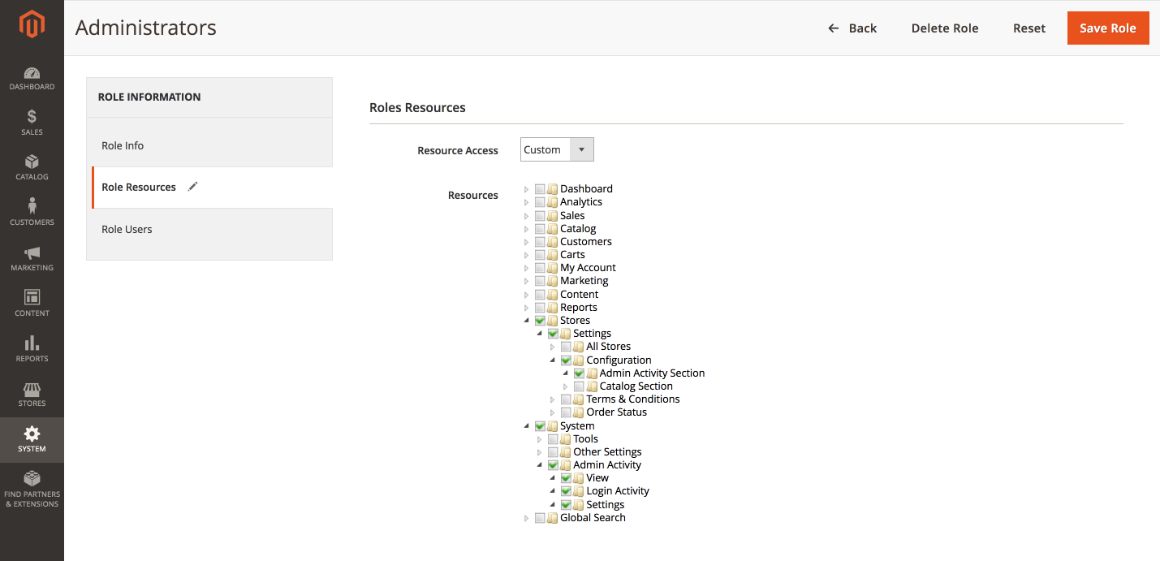The width and height of the screenshot is (1160, 561).
Task: Uncheck the Login Activity checkbox
Action: (x=566, y=491)
